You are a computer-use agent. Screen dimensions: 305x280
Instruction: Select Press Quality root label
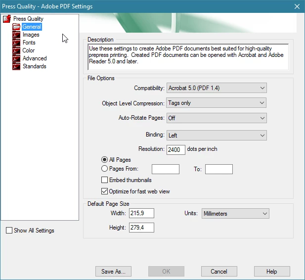click(x=28, y=19)
